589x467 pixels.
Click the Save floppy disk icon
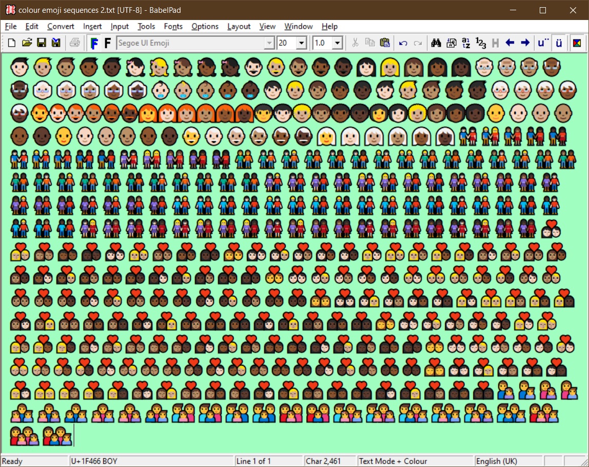[42, 43]
